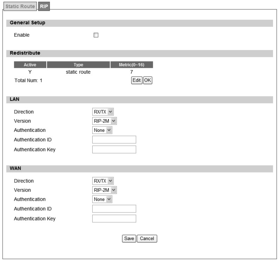279x263 pixels.
Task: Click the metric value 7 cell
Action: pos(132,72)
